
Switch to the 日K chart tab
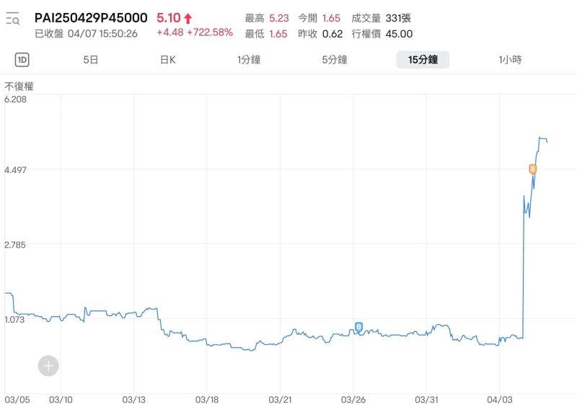click(168, 60)
